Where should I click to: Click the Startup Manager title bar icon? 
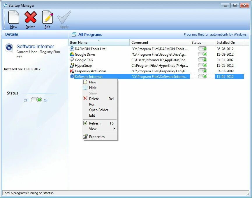tap(5, 5)
